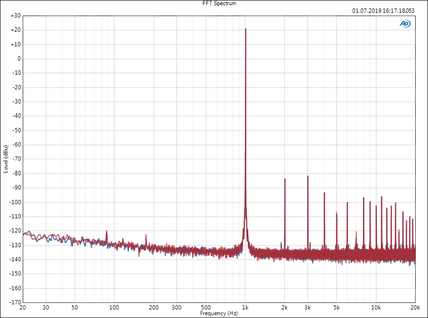
Task: Click the tip of the 1 kHz fundamental peak
Action: pos(245,29)
